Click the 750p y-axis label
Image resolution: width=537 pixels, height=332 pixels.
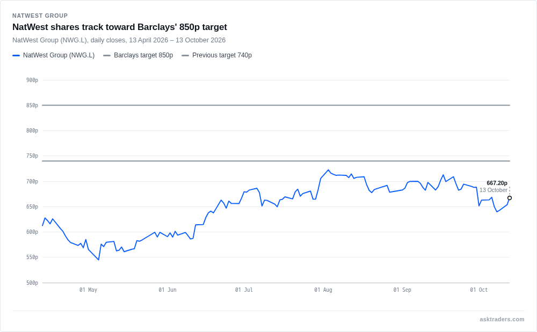(32, 156)
